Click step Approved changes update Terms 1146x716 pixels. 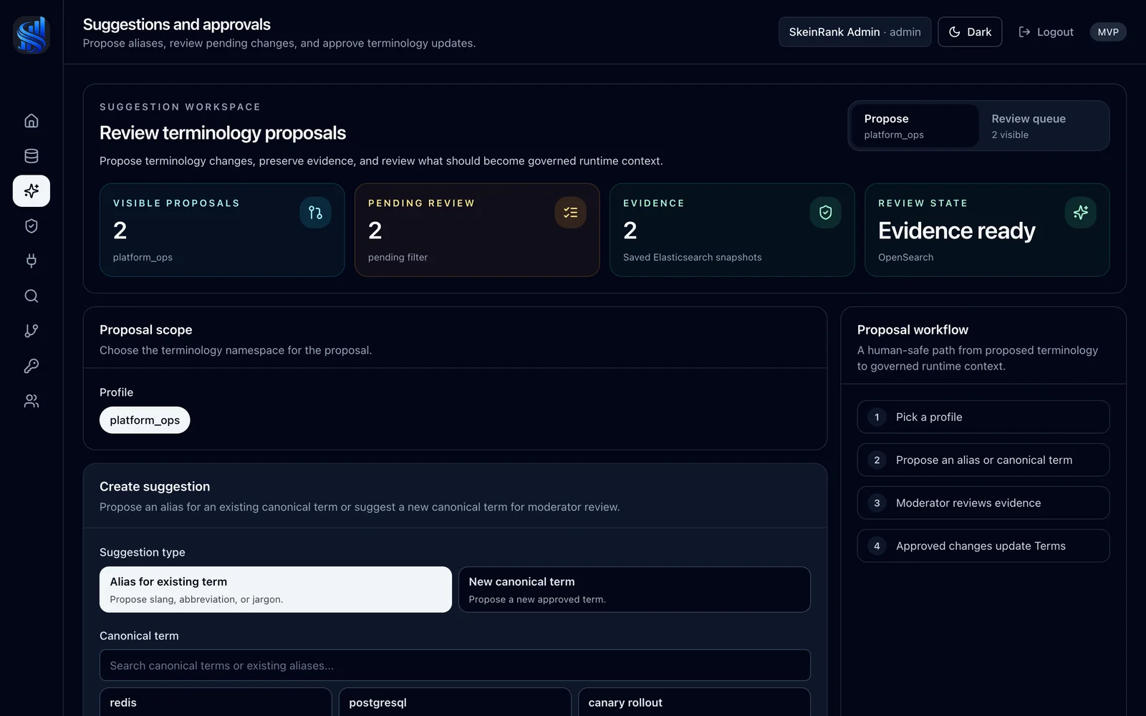[x=983, y=546]
